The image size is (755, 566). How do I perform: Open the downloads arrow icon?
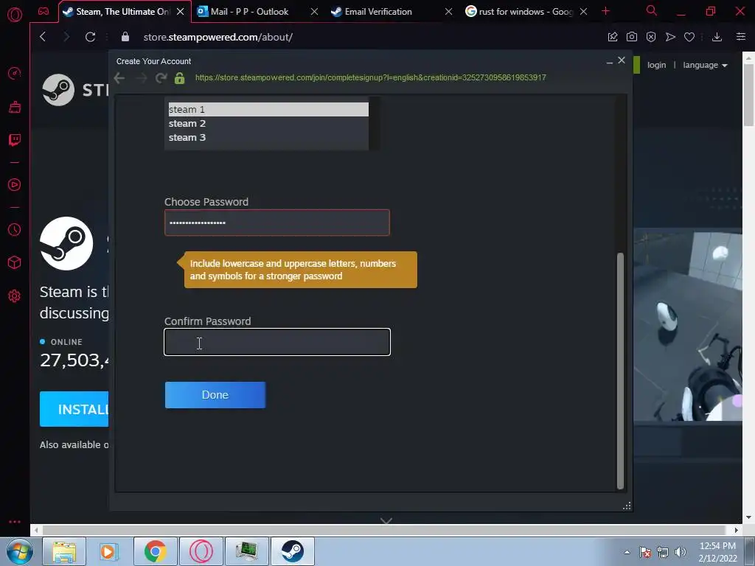717,37
